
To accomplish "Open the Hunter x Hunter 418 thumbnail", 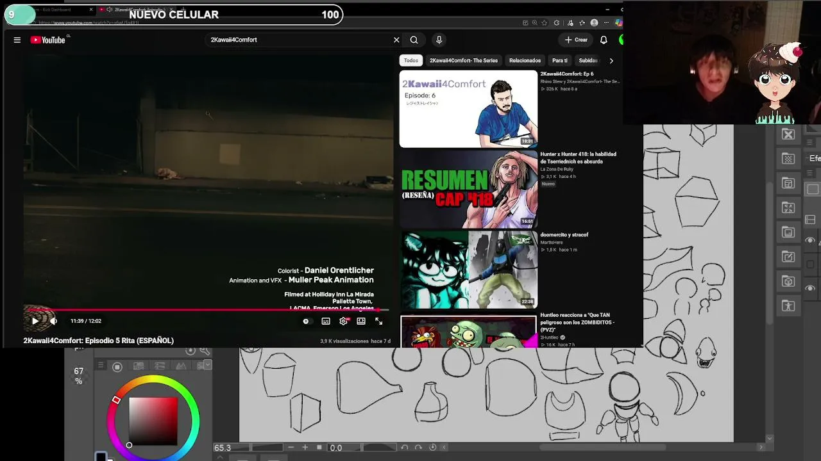I will click(x=468, y=190).
